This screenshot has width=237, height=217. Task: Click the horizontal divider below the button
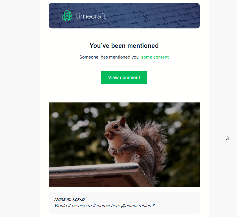point(124,98)
